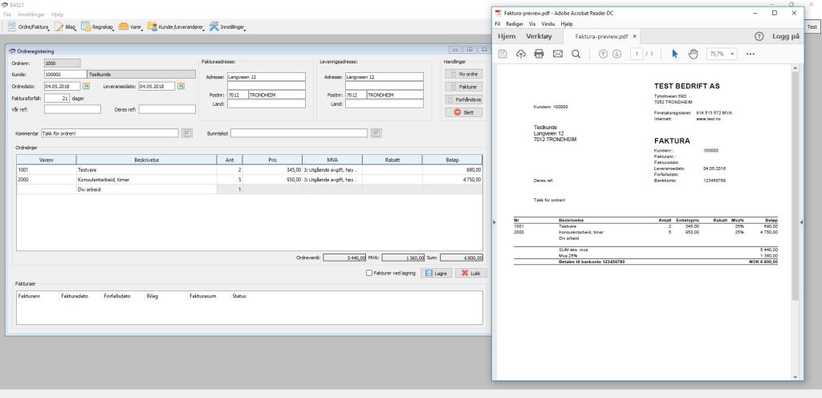The width and height of the screenshot is (822, 398).
Task: Close the Faktura-preview.pdf tab
Action: coord(634,37)
